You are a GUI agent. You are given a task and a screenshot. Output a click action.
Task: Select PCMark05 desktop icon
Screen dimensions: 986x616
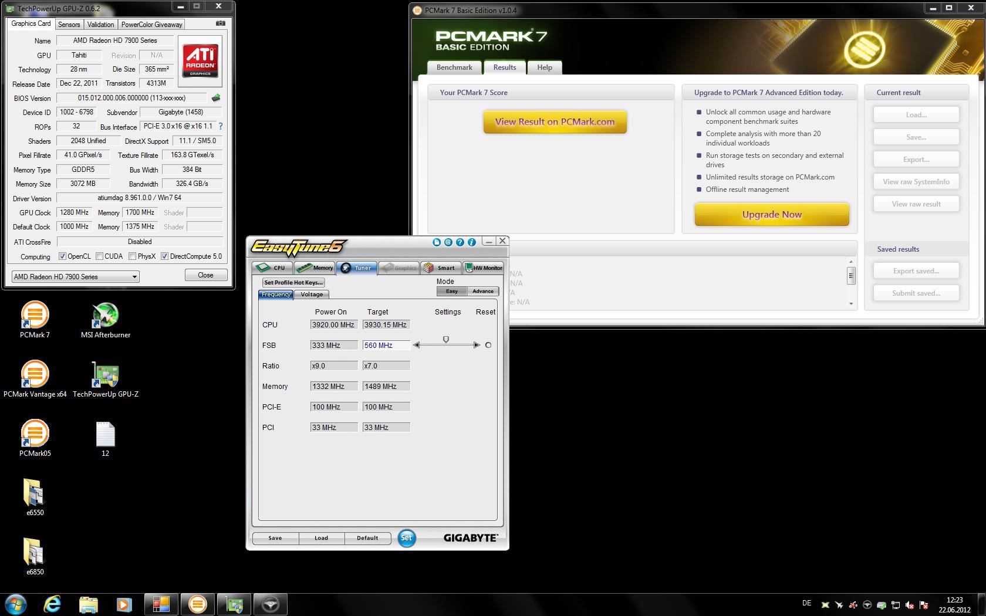(35, 439)
